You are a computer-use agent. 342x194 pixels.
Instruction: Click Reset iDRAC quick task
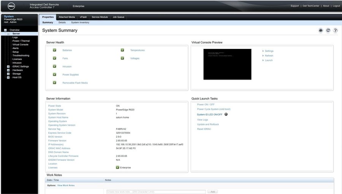pos(204,129)
